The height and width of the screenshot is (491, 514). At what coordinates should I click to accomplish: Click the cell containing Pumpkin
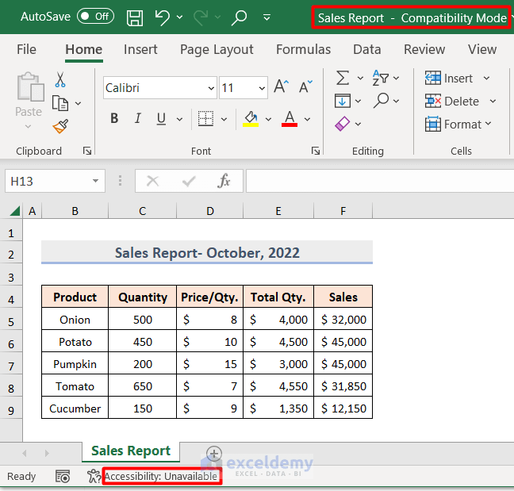(x=75, y=364)
